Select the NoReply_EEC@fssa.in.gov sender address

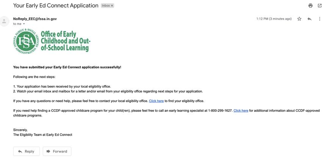tap(35, 19)
